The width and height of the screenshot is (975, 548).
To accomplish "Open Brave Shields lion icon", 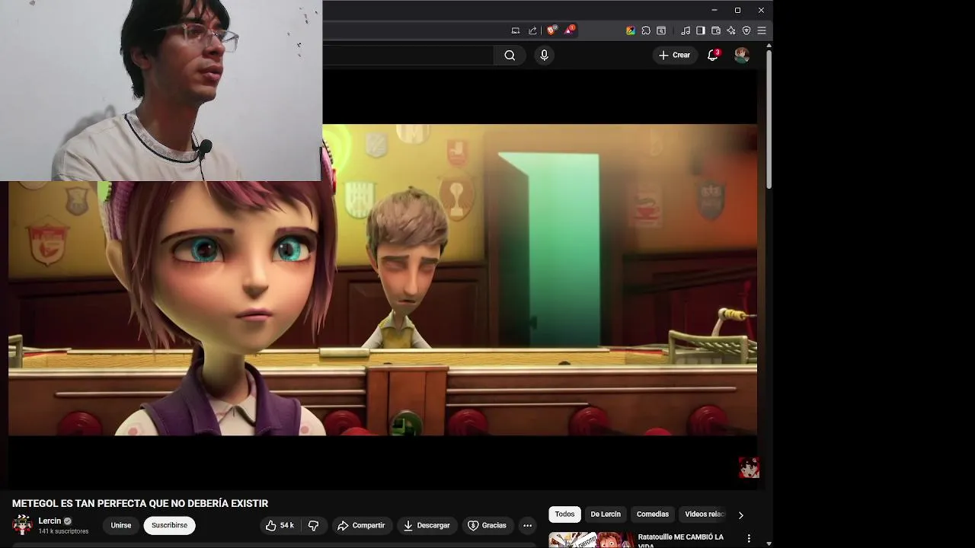I will [x=551, y=30].
